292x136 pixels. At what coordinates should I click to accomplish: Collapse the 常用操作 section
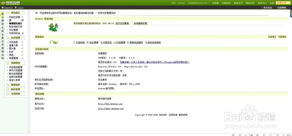pyautogui.click(x=16, y=13)
